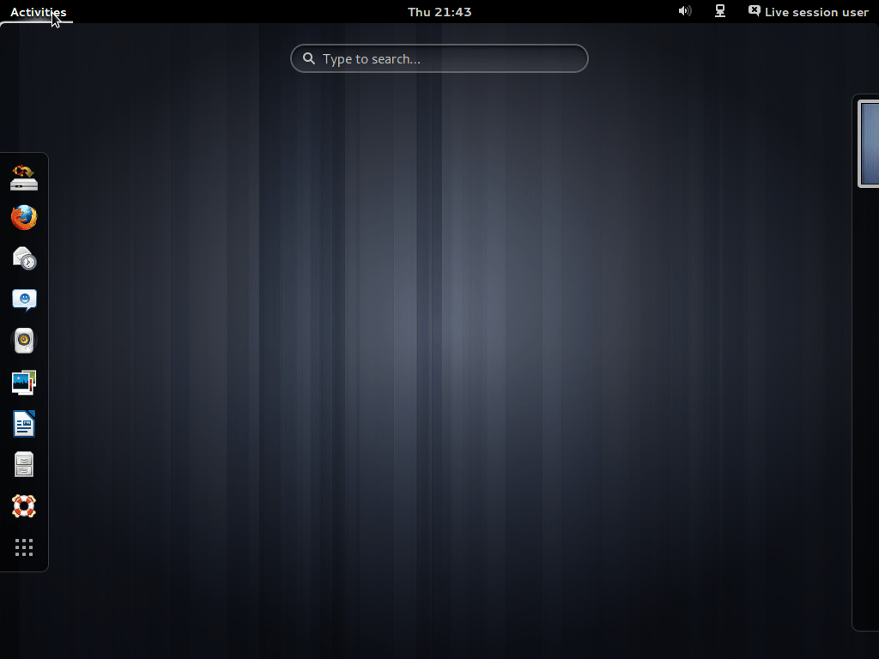Viewport: 879px width, 659px height.
Task: Open Evolution mail and calendar
Action: pyautogui.click(x=23, y=258)
